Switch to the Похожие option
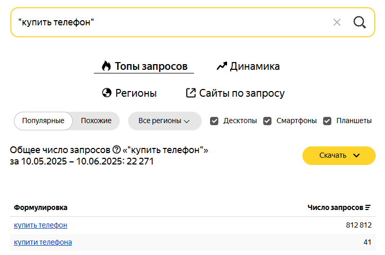 tap(96, 121)
